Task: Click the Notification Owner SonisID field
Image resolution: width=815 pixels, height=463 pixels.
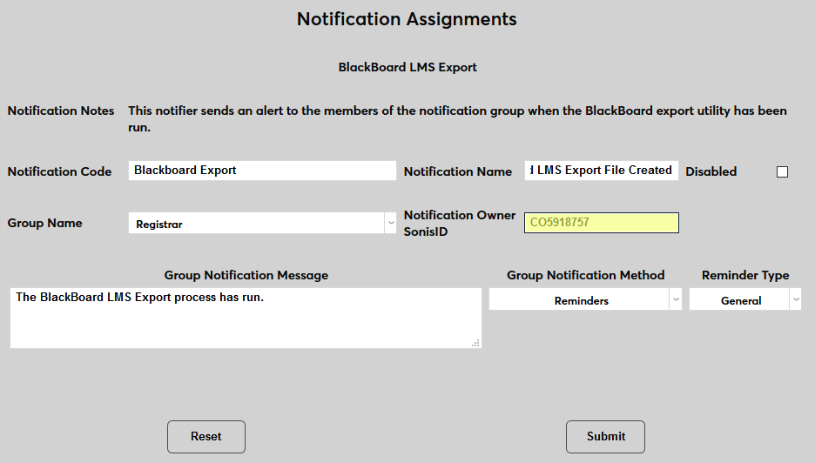Action: click(x=602, y=223)
